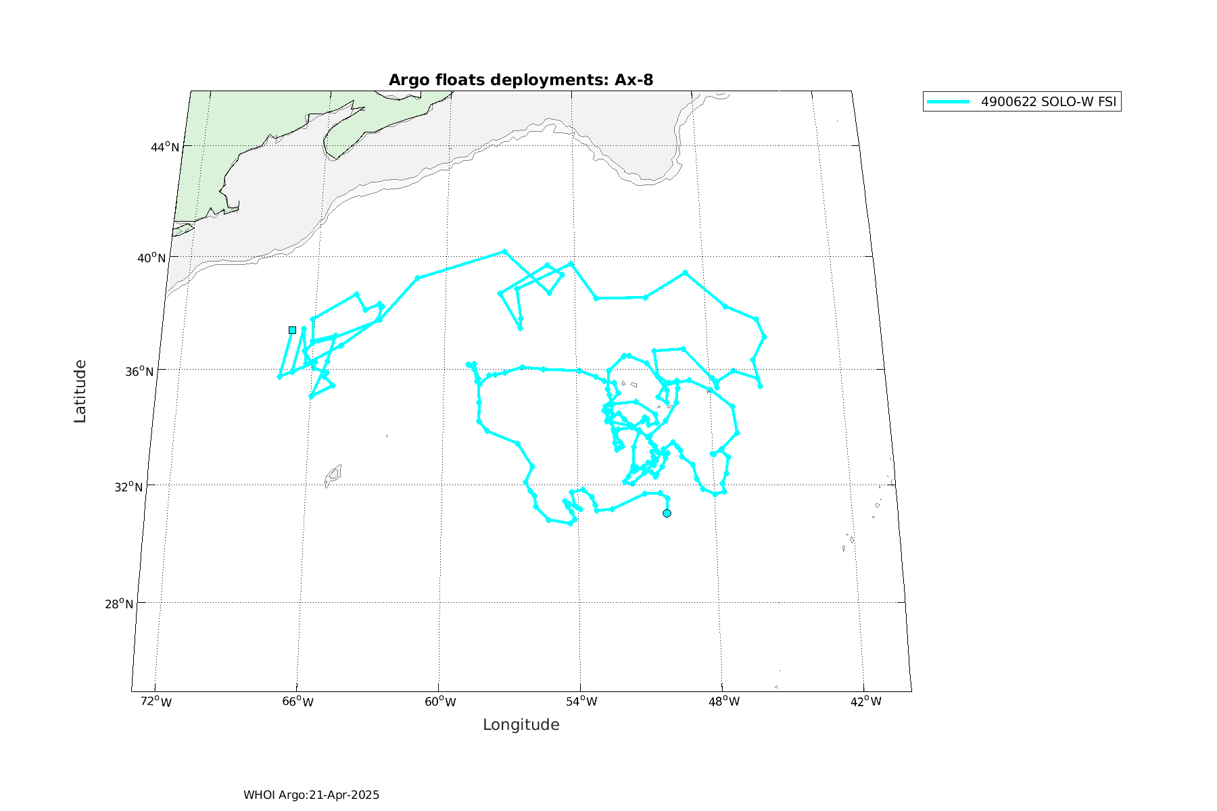The height and width of the screenshot is (811, 1217).
Task: Click the '32°N' latitude tick label
Action: (128, 487)
